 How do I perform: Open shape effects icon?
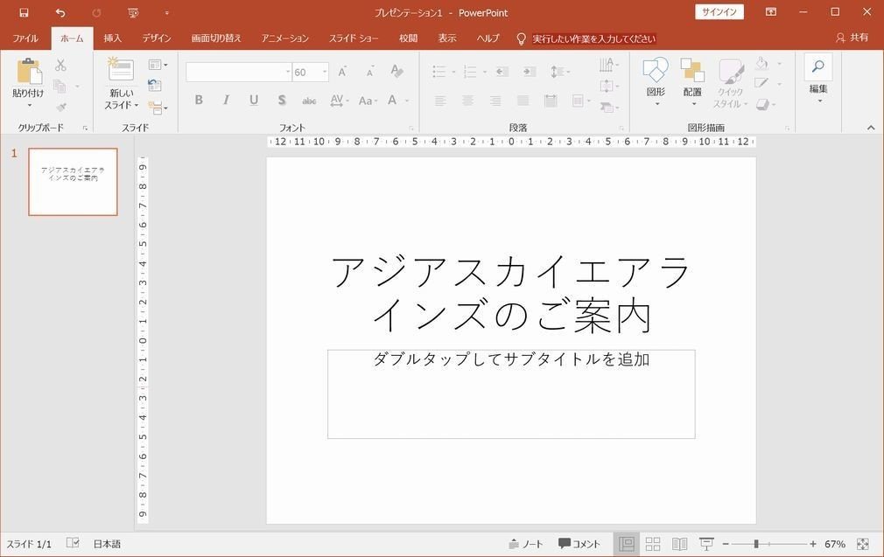[x=763, y=104]
